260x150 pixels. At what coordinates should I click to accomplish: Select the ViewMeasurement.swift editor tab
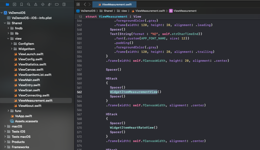click(114, 4)
